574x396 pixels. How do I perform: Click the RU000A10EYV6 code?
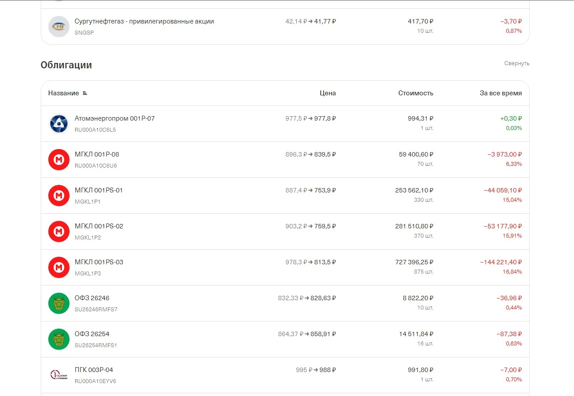click(x=95, y=381)
